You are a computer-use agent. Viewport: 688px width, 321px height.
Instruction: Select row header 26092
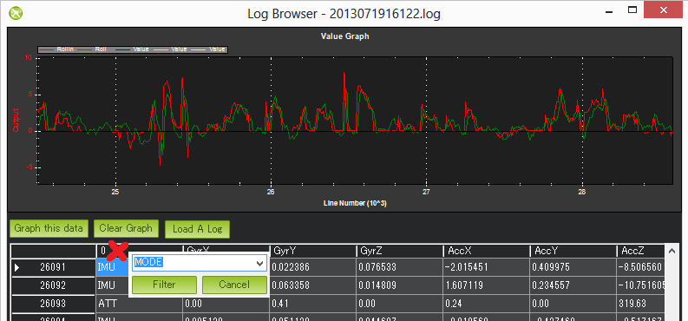53,285
